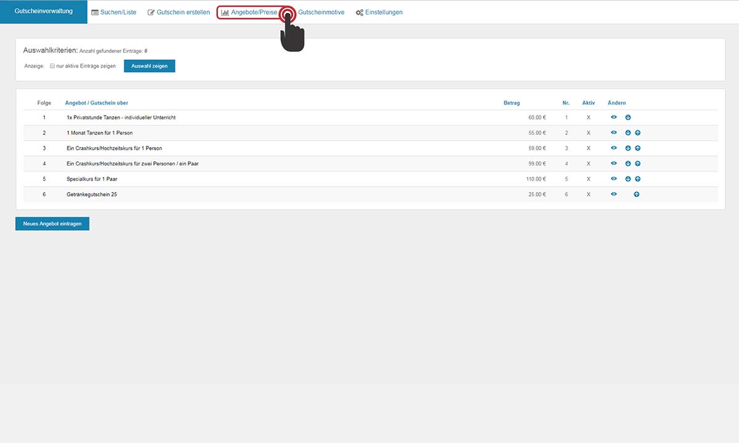
Task: Open the Suchen/Liste tab
Action: point(114,12)
